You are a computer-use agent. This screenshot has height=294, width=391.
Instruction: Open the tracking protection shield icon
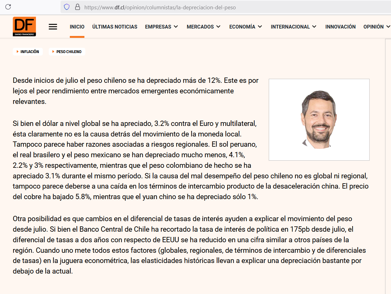click(x=67, y=7)
